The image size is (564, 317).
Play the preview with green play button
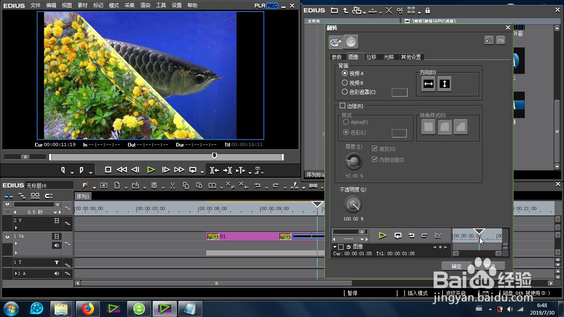coord(151,170)
